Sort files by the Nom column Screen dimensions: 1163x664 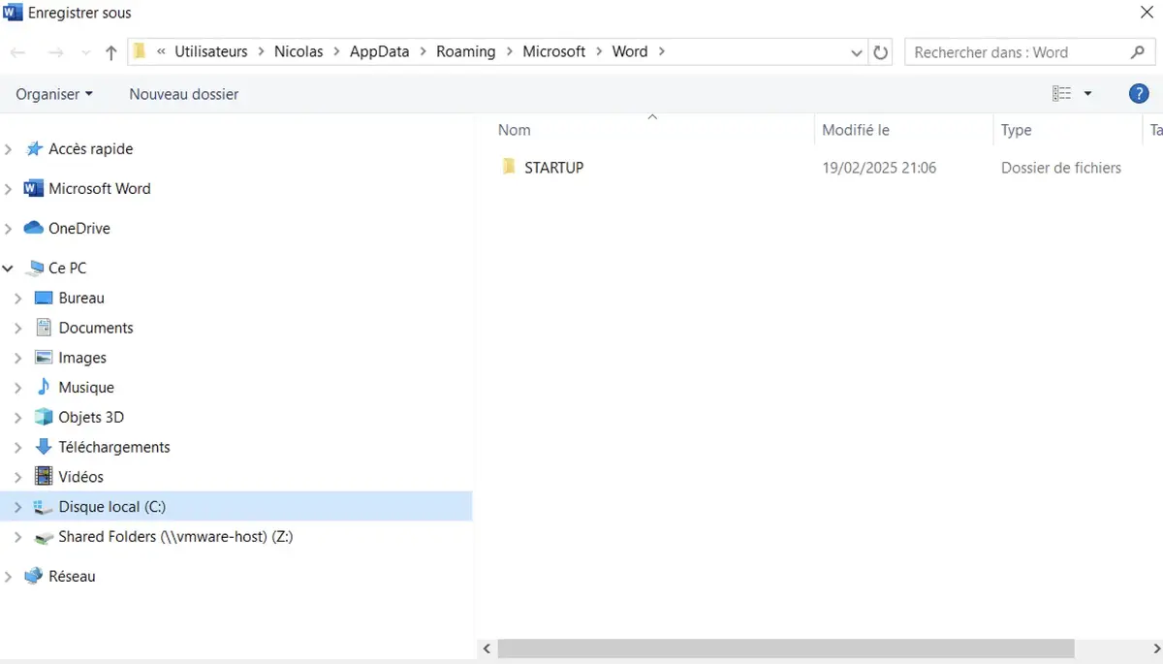click(x=514, y=129)
